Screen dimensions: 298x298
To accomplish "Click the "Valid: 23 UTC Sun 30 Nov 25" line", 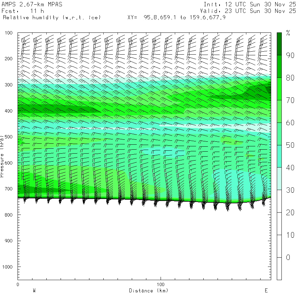I will [x=248, y=11].
